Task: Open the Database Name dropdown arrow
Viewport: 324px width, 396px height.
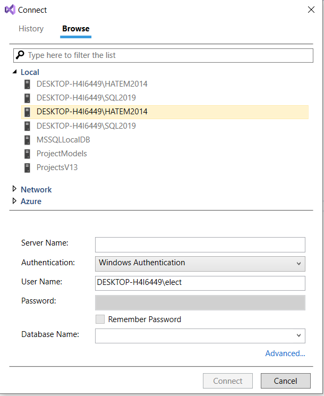Action: coord(299,335)
